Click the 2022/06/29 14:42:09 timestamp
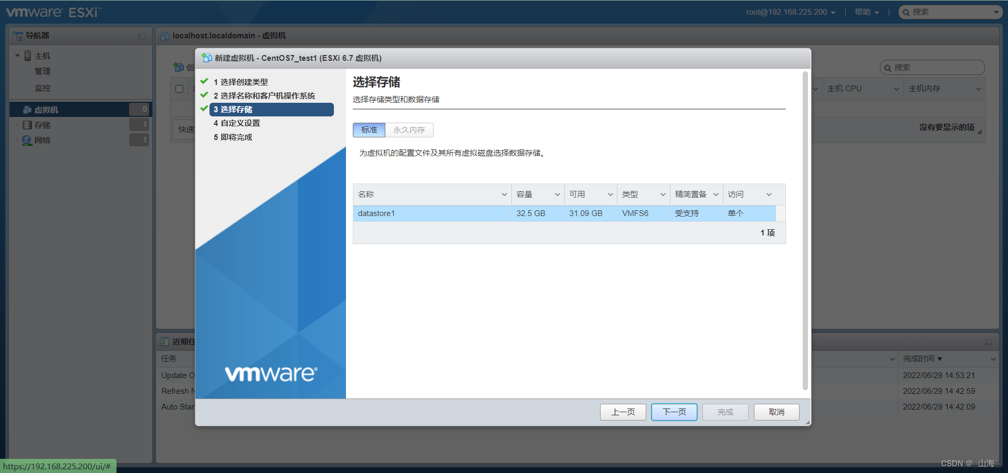The width and height of the screenshot is (1008, 473). pyautogui.click(x=939, y=407)
